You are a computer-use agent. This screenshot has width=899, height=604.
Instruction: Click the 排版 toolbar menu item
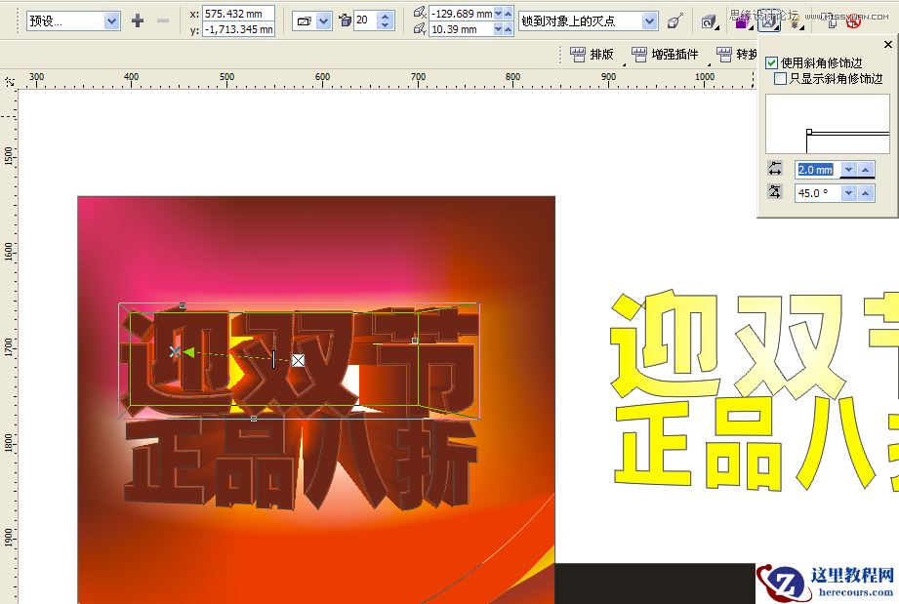click(600, 55)
